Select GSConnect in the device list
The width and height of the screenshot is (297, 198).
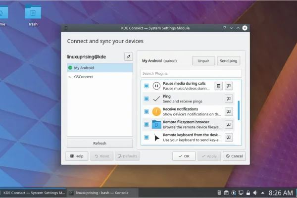[100, 77]
